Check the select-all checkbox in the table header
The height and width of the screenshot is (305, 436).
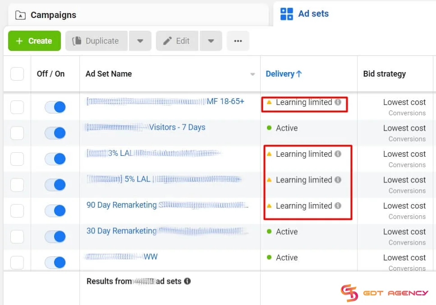click(x=17, y=73)
